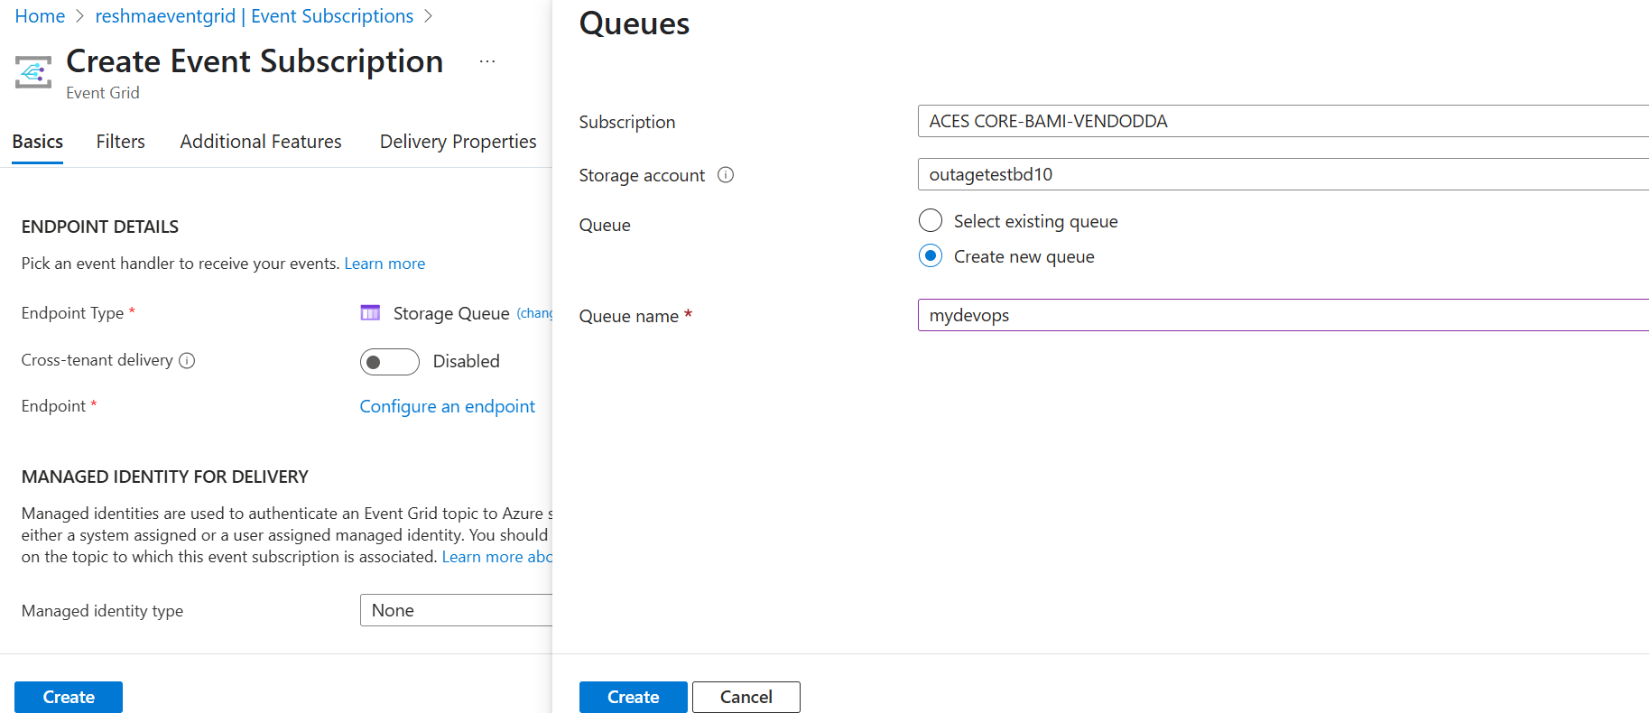Open Learn more about managed identity link
Screen dimensions: 1649x713
pyautogui.click(x=497, y=557)
